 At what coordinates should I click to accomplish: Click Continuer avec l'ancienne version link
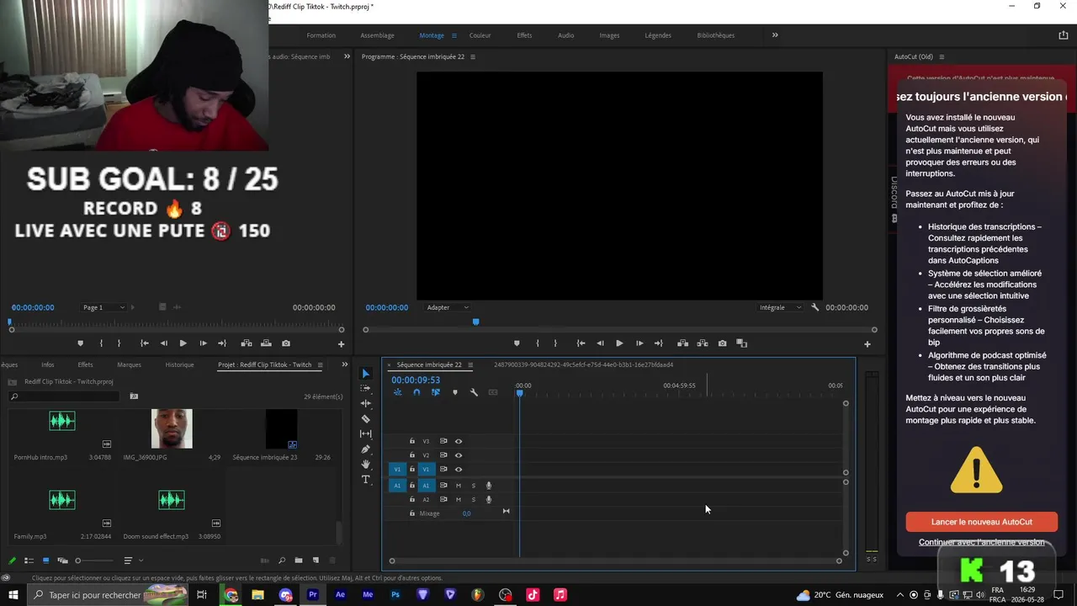[981, 542]
